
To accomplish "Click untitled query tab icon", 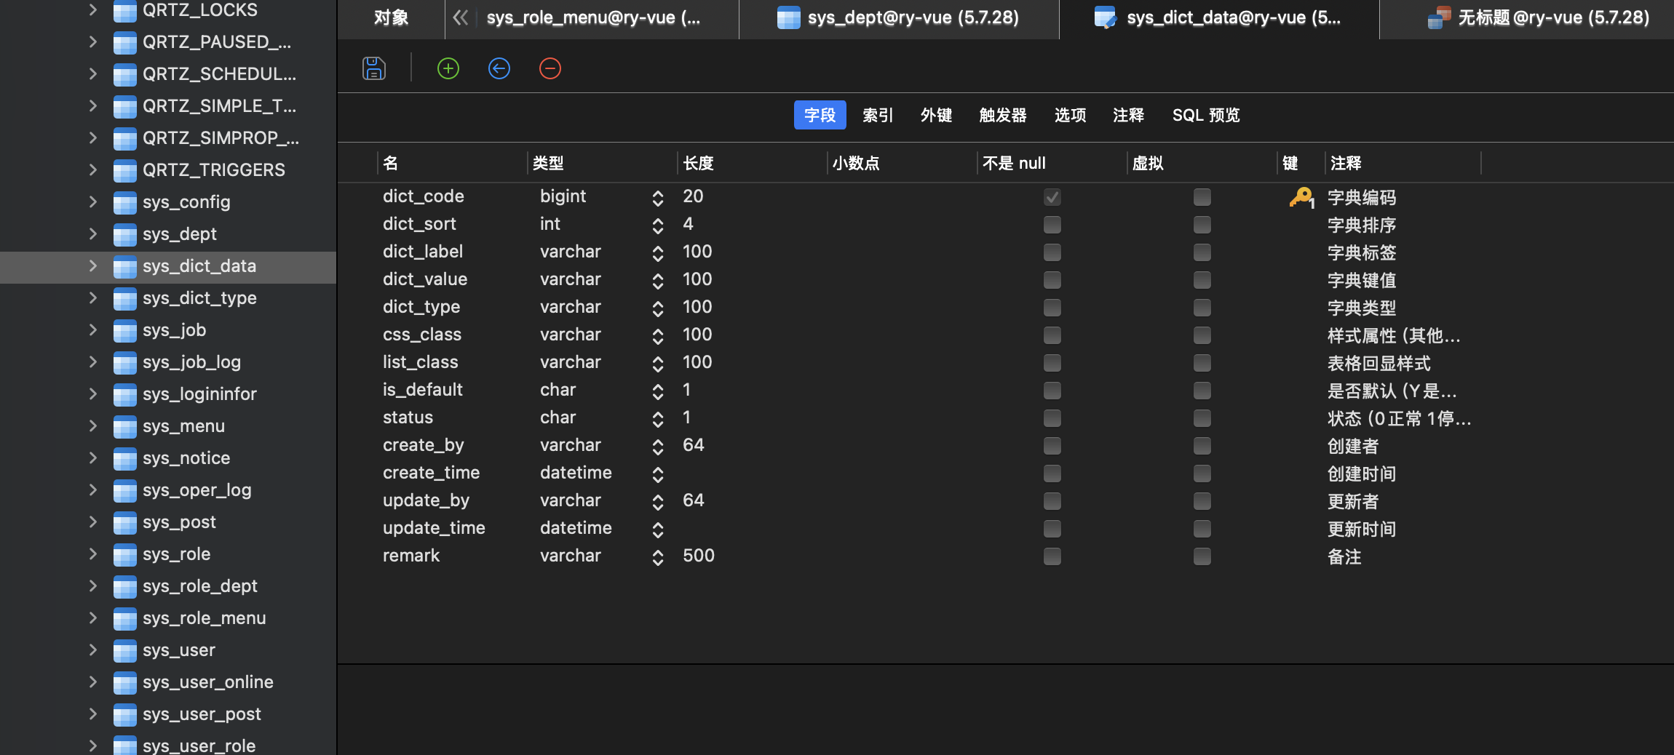I will coord(1439,17).
